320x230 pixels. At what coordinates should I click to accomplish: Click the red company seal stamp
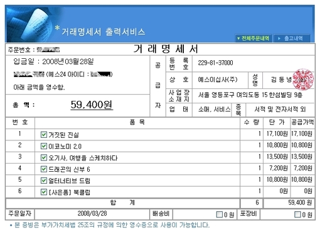pyautogui.click(x=303, y=80)
